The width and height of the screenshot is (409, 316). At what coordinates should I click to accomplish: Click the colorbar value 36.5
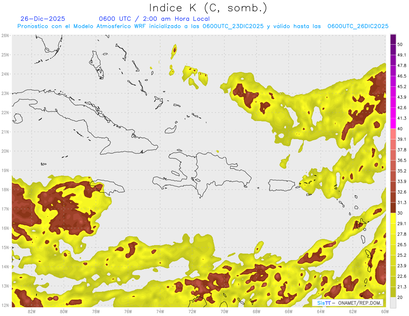402,160
